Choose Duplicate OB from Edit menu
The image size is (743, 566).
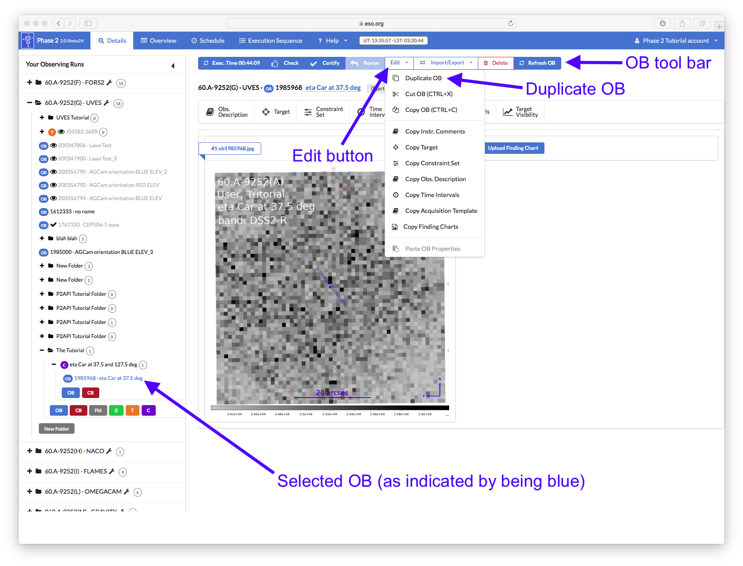(x=423, y=78)
